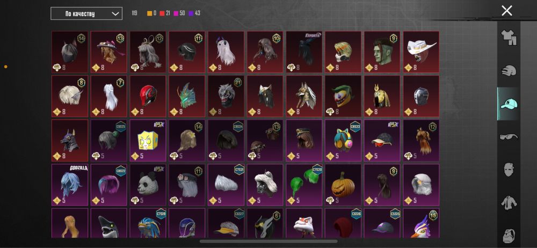This screenshot has width=537, height=248.
Task: Select the Godzilla blue hair item
Action: click(x=70, y=185)
